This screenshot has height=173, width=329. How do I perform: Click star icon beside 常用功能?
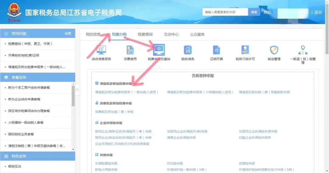point(6,34)
